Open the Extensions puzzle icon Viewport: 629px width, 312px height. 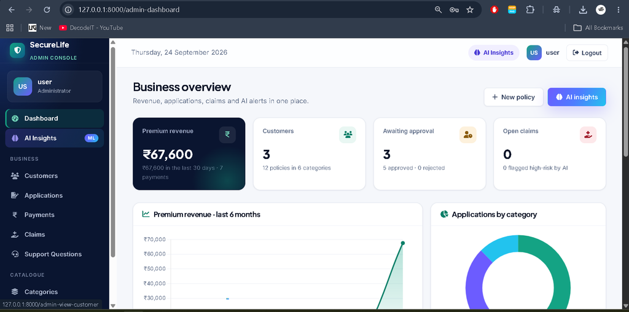click(x=530, y=10)
